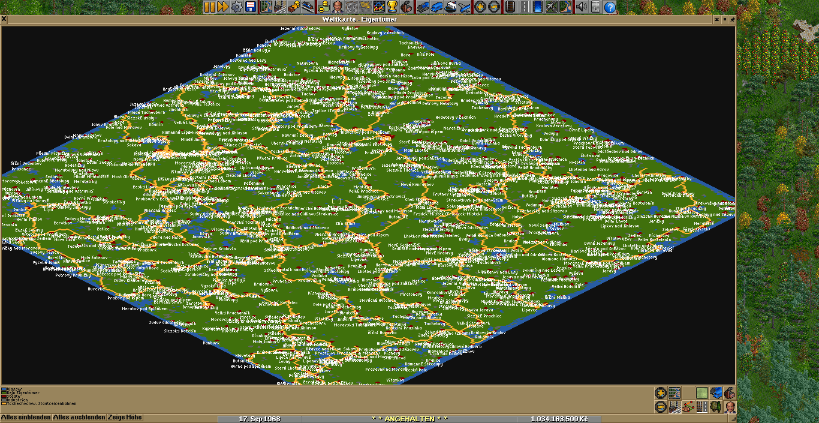
Task: Open the map dropdown in toolbar
Action: click(x=266, y=7)
